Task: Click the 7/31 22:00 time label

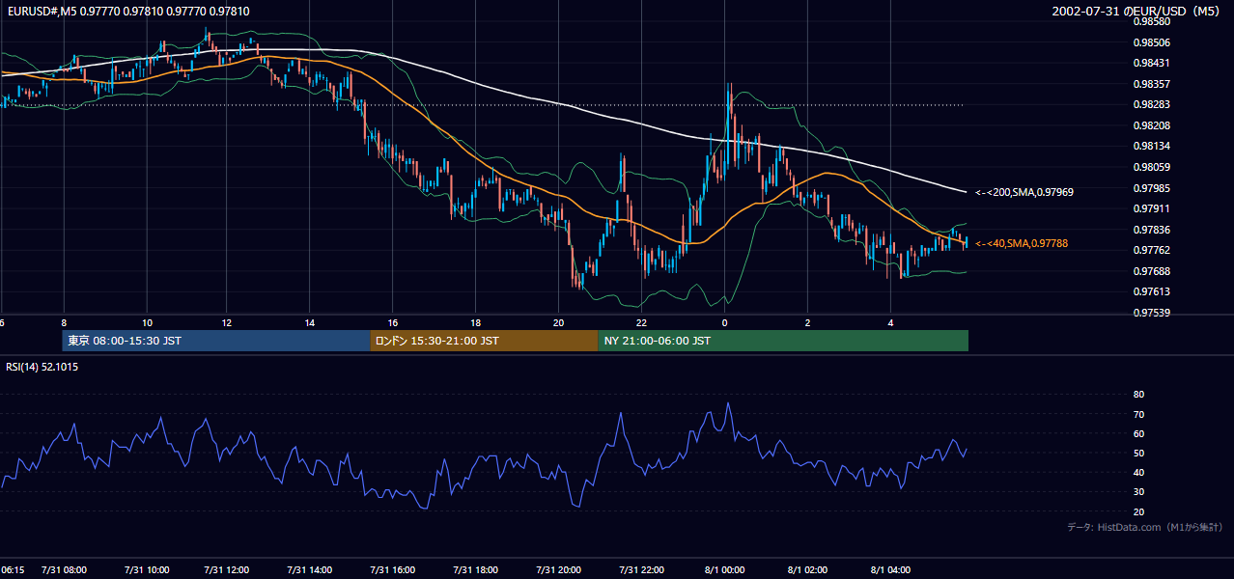Action: 641,569
